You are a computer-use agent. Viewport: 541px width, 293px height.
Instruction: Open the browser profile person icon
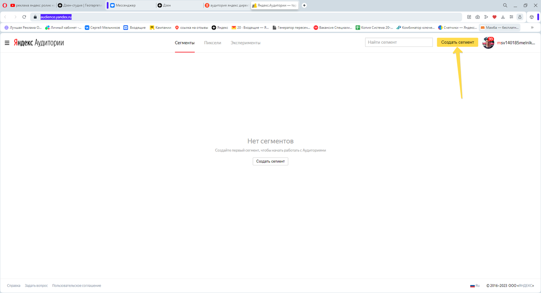point(520,17)
